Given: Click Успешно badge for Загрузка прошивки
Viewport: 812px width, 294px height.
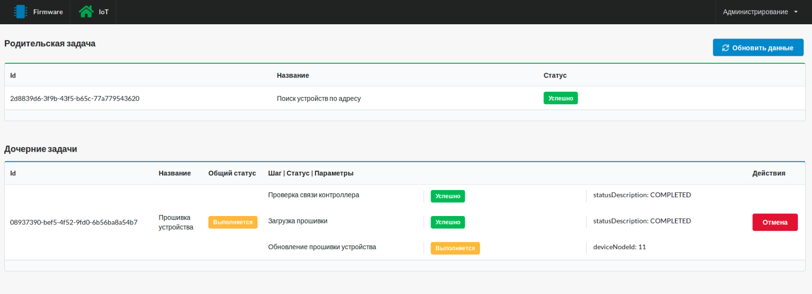Looking at the screenshot, I should pos(447,222).
